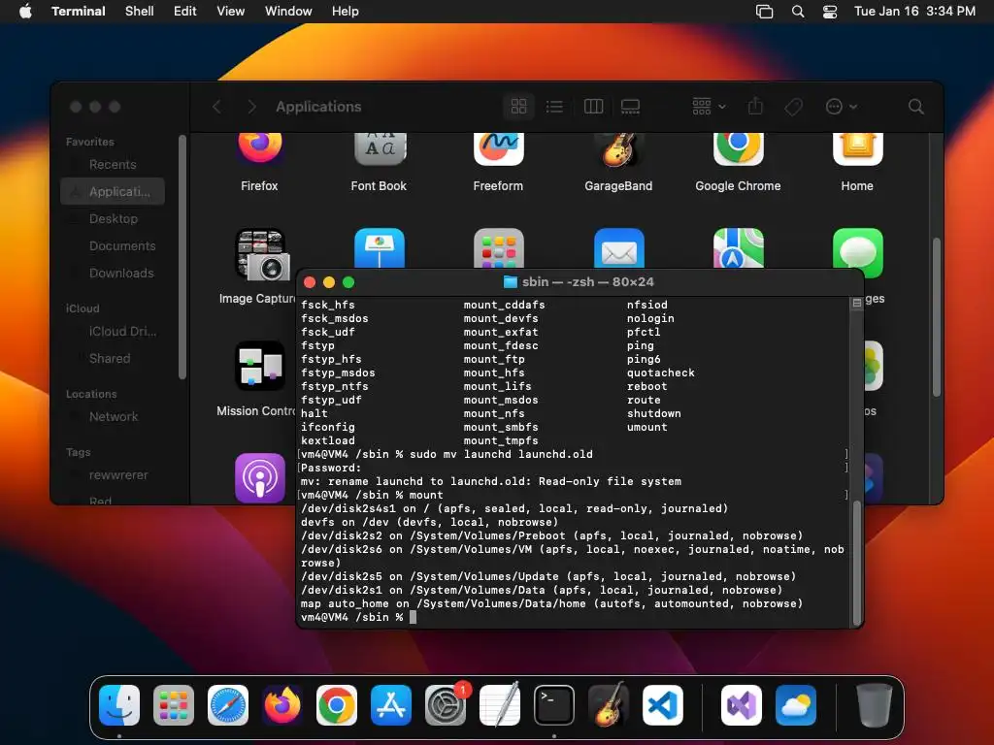Viewport: 994px width, 745px height.
Task: Open the Shell menu
Action: 140,12
